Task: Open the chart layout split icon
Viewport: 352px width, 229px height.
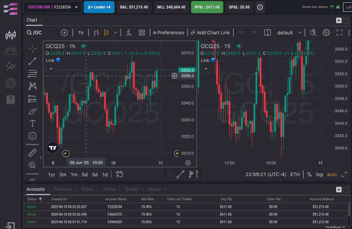Action: 268,33
